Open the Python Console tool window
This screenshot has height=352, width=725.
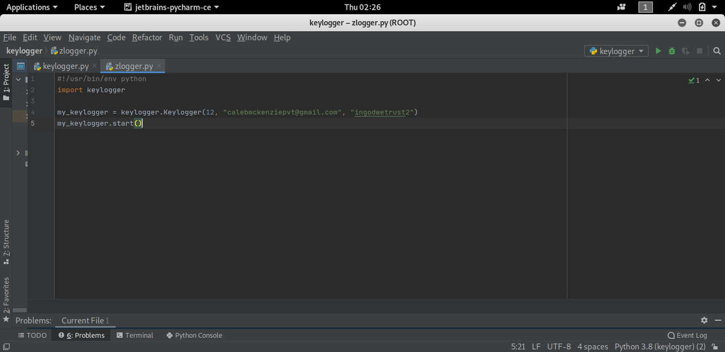[x=194, y=335]
